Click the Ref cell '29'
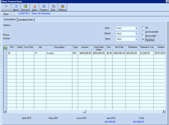Image resolution: width=169 pixels, height=125 pixels. [12, 53]
